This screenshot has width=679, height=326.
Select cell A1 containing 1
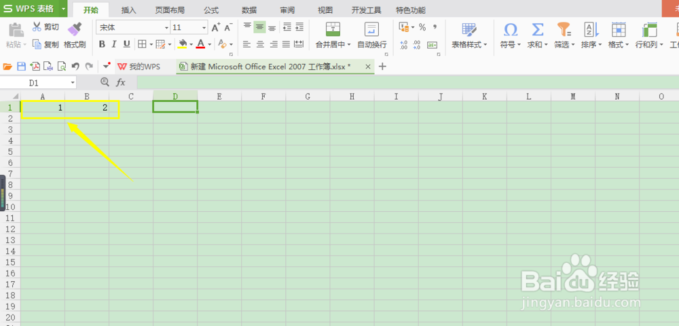click(43, 107)
